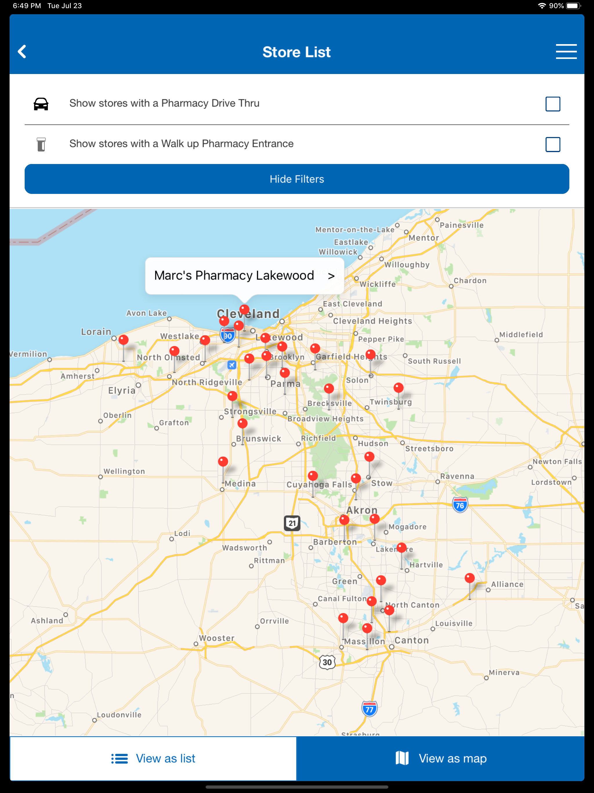The height and width of the screenshot is (793, 594).
Task: Click route 21 shield on map
Action: coord(292,523)
